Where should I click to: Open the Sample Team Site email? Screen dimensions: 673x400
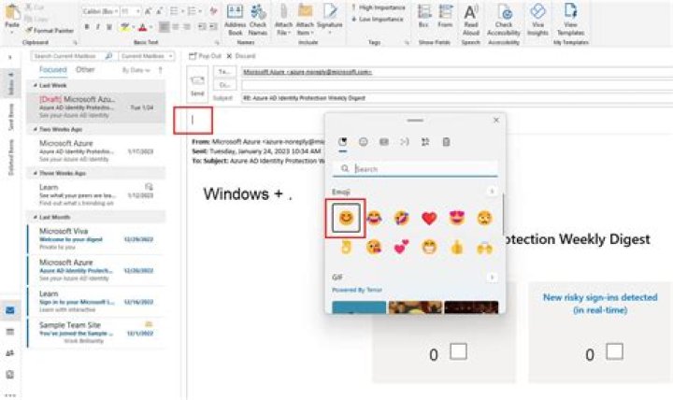coord(95,333)
